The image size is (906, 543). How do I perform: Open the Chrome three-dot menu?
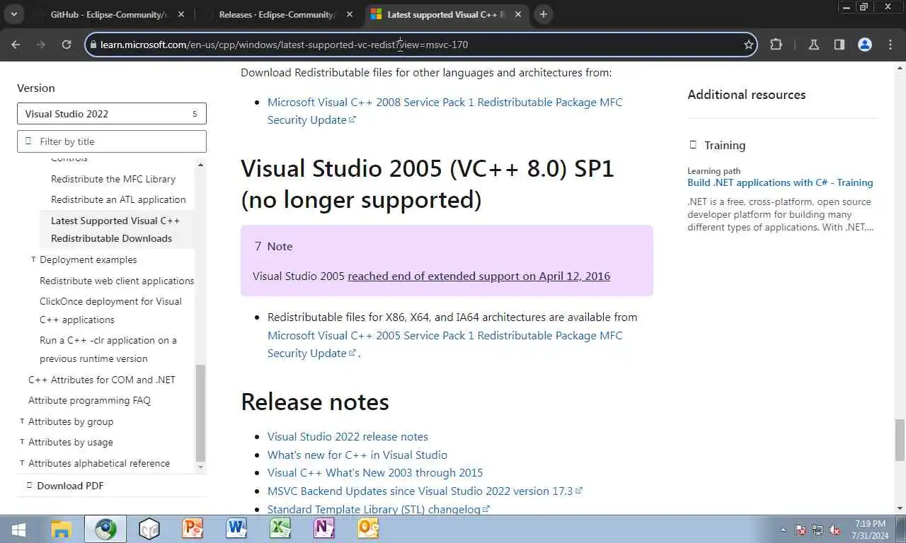click(890, 45)
